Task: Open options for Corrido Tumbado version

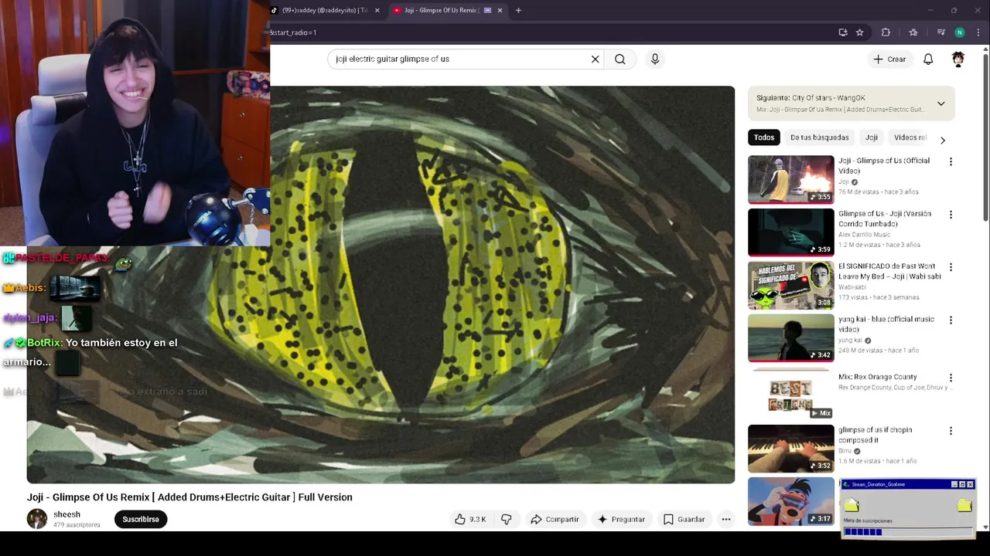Action: point(951,215)
